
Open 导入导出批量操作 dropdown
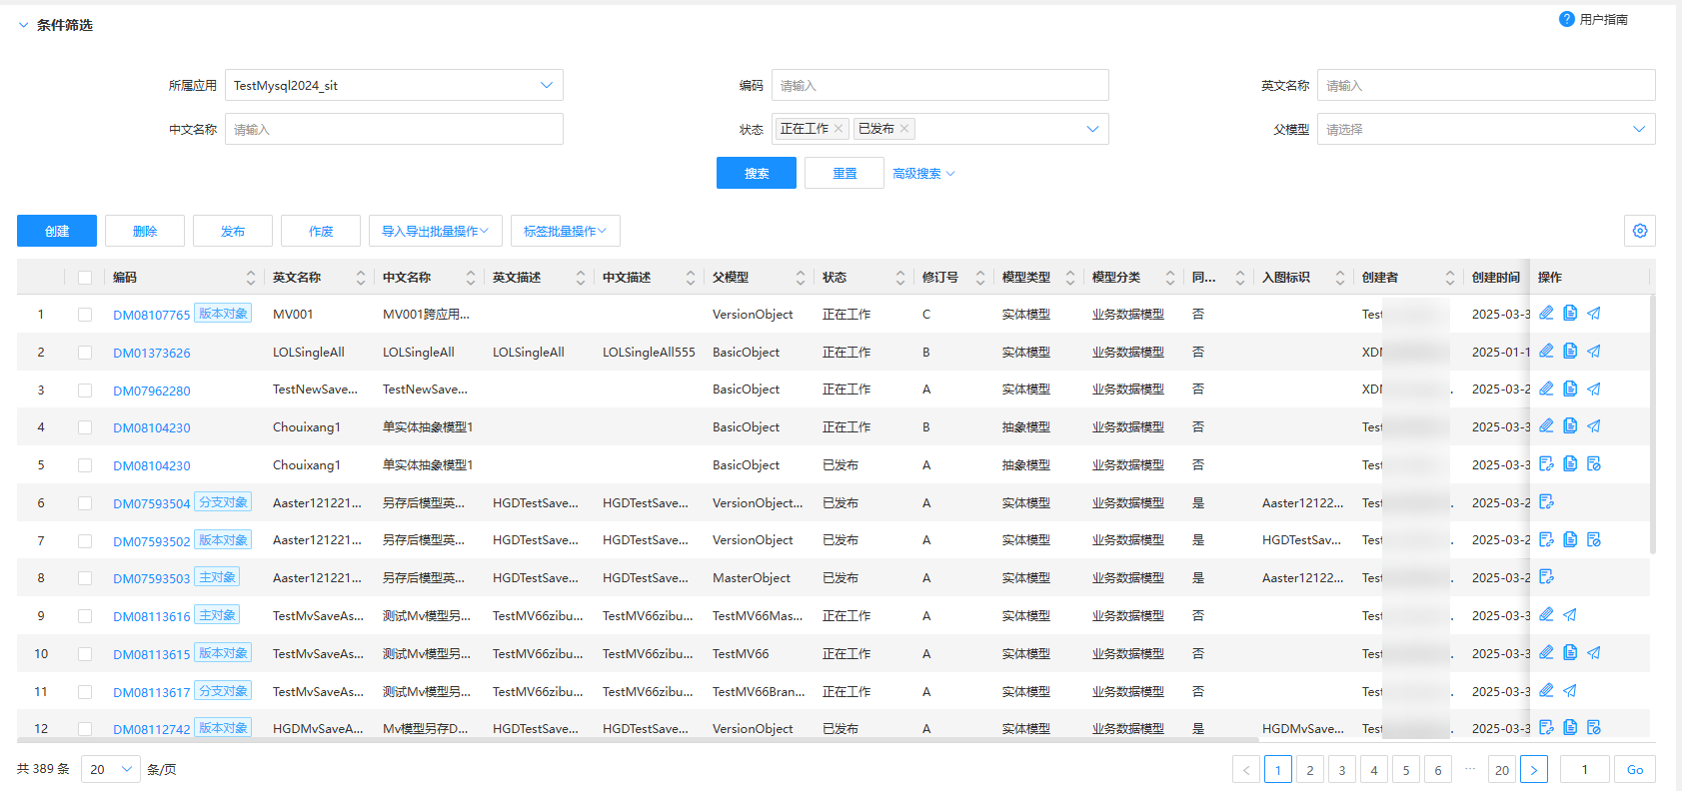pos(435,231)
